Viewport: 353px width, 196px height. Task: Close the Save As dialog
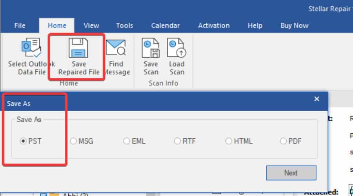click(x=317, y=99)
